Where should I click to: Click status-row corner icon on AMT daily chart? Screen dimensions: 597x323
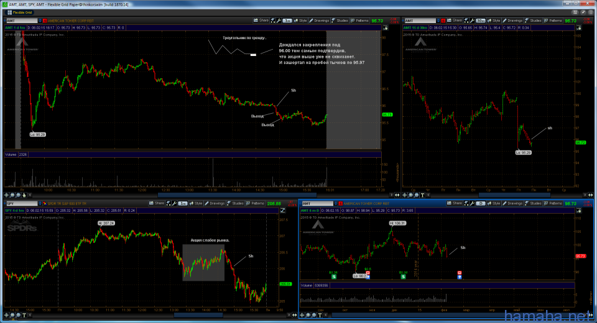click(579, 211)
